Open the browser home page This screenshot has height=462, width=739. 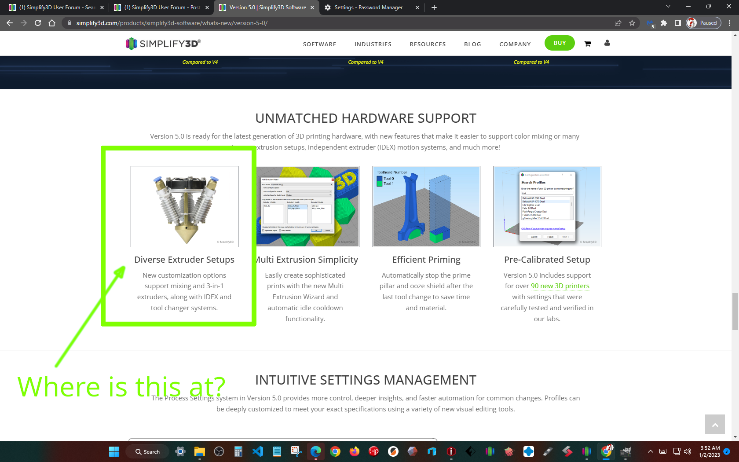pos(52,23)
